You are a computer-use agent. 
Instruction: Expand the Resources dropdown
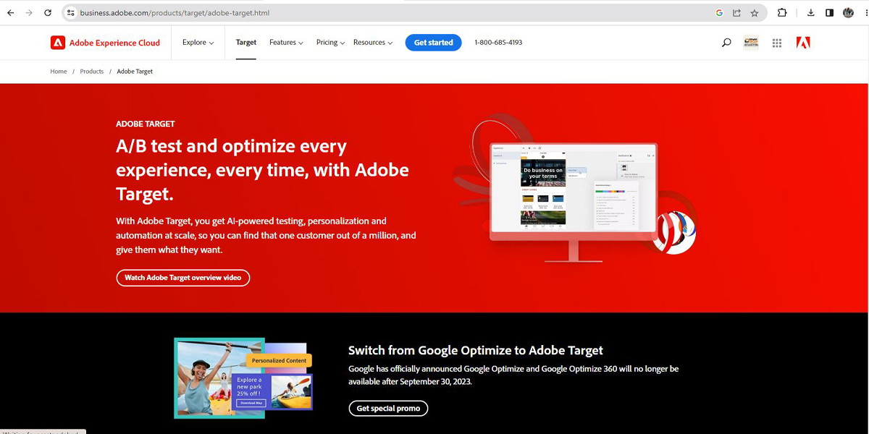click(x=373, y=43)
